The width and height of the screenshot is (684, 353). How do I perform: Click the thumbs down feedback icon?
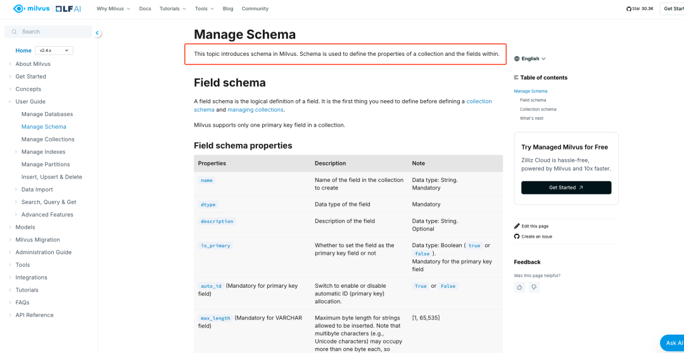coord(534,287)
